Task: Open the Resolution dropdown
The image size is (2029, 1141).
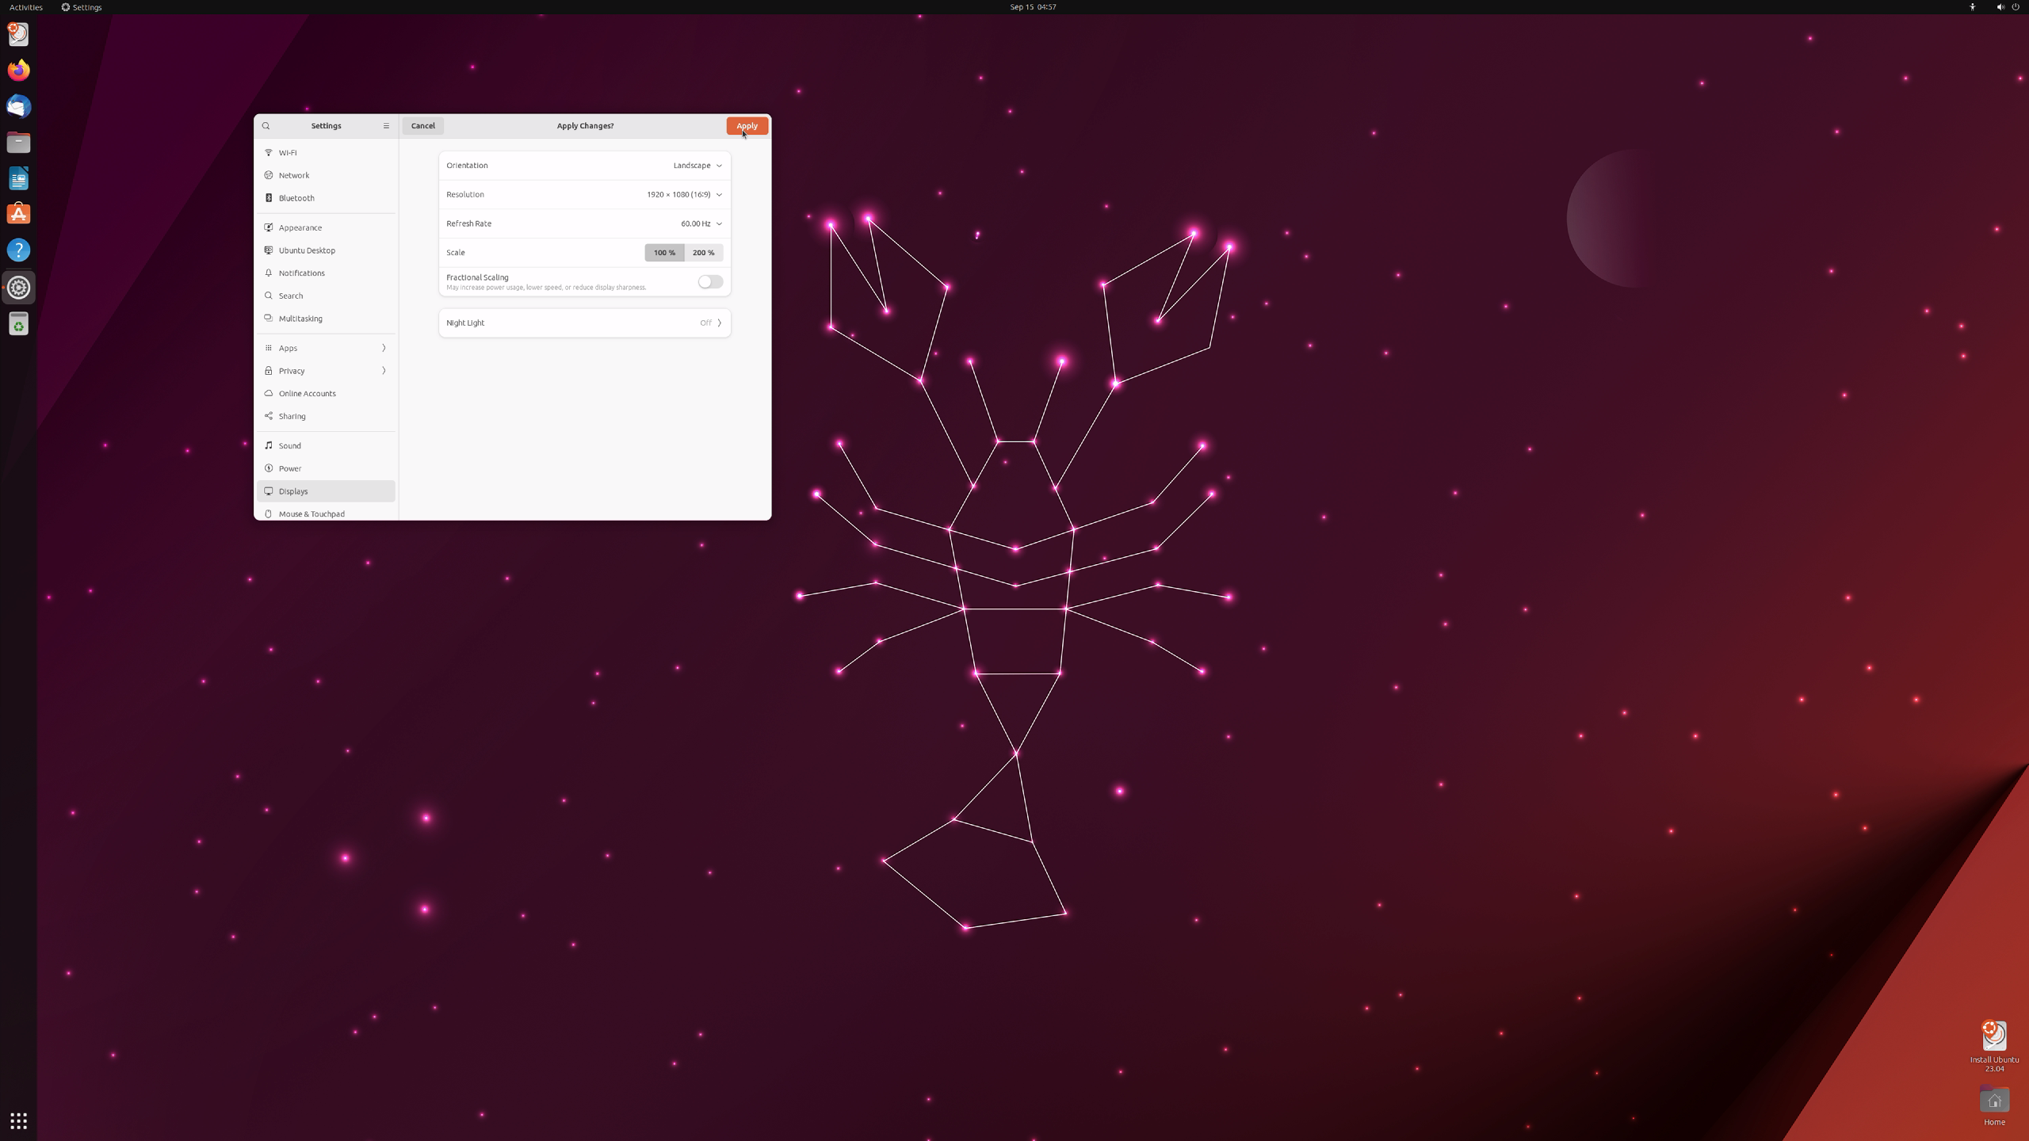Action: (x=585, y=195)
